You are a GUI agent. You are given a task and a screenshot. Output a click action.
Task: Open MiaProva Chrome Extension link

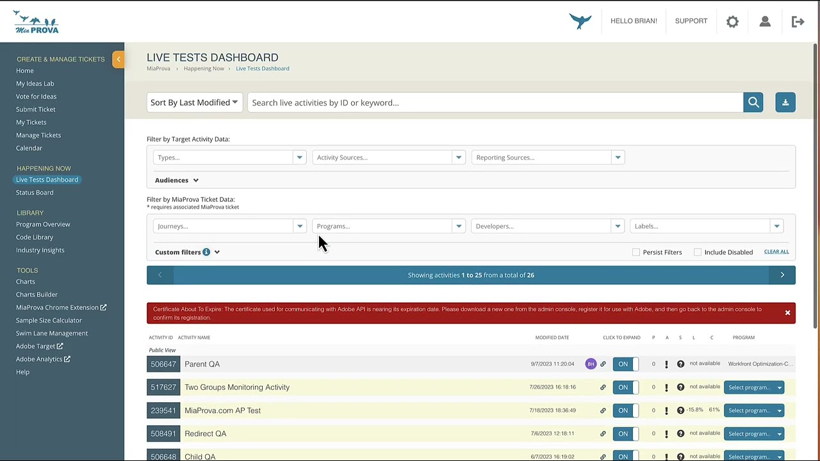click(x=61, y=307)
